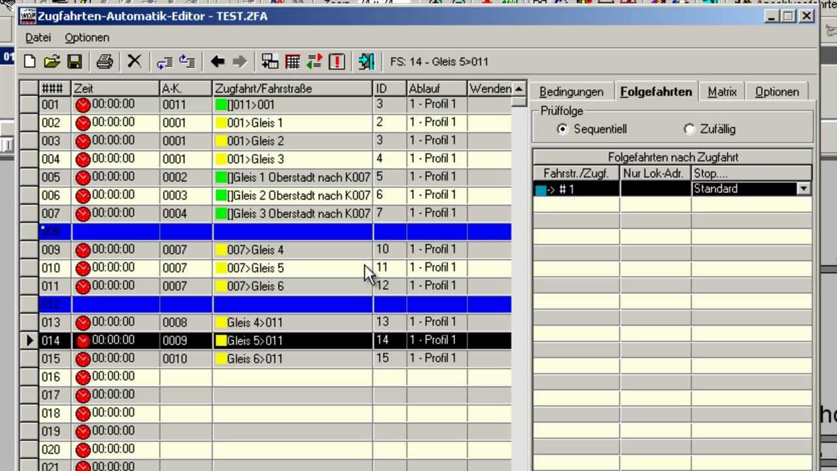This screenshot has height=471, width=837.
Task: Click the red-green swap arrows icon
Action: coord(315,61)
